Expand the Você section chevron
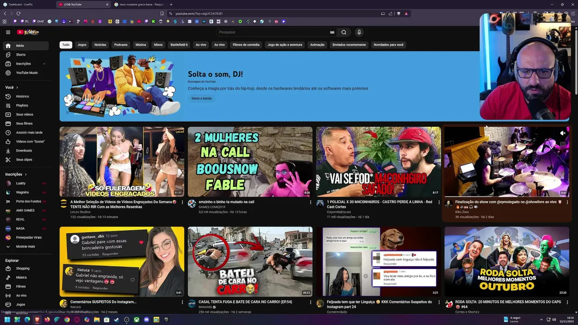Viewport: 578px width, 325px height. click(17, 87)
